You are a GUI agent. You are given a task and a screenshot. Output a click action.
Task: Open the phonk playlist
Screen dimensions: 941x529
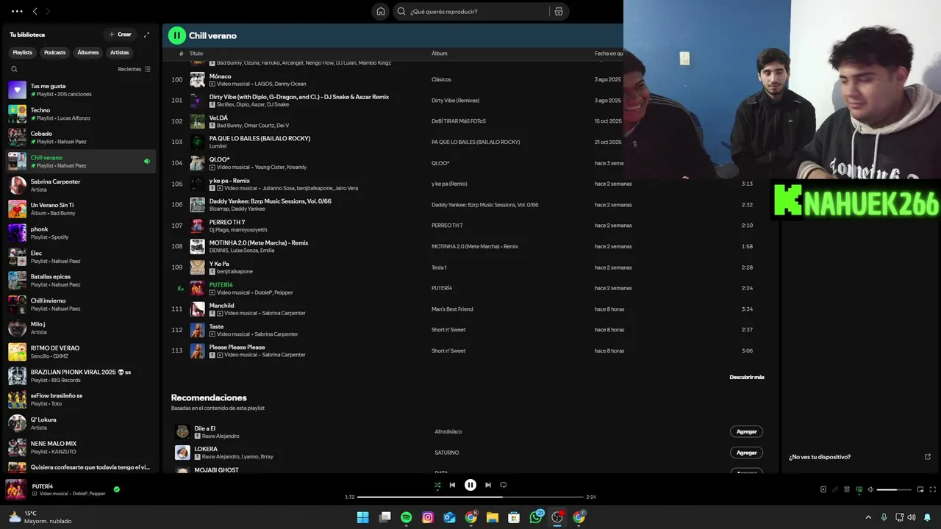tap(81, 233)
